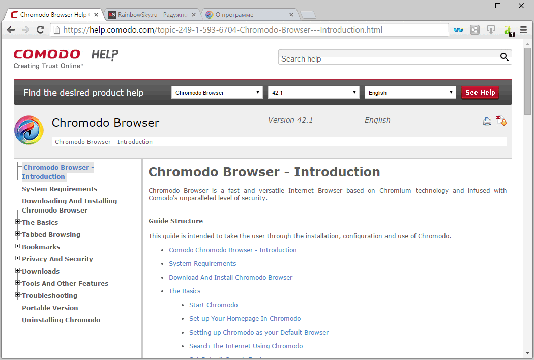
Task: Open the blue wave extension icon
Action: [x=458, y=30]
